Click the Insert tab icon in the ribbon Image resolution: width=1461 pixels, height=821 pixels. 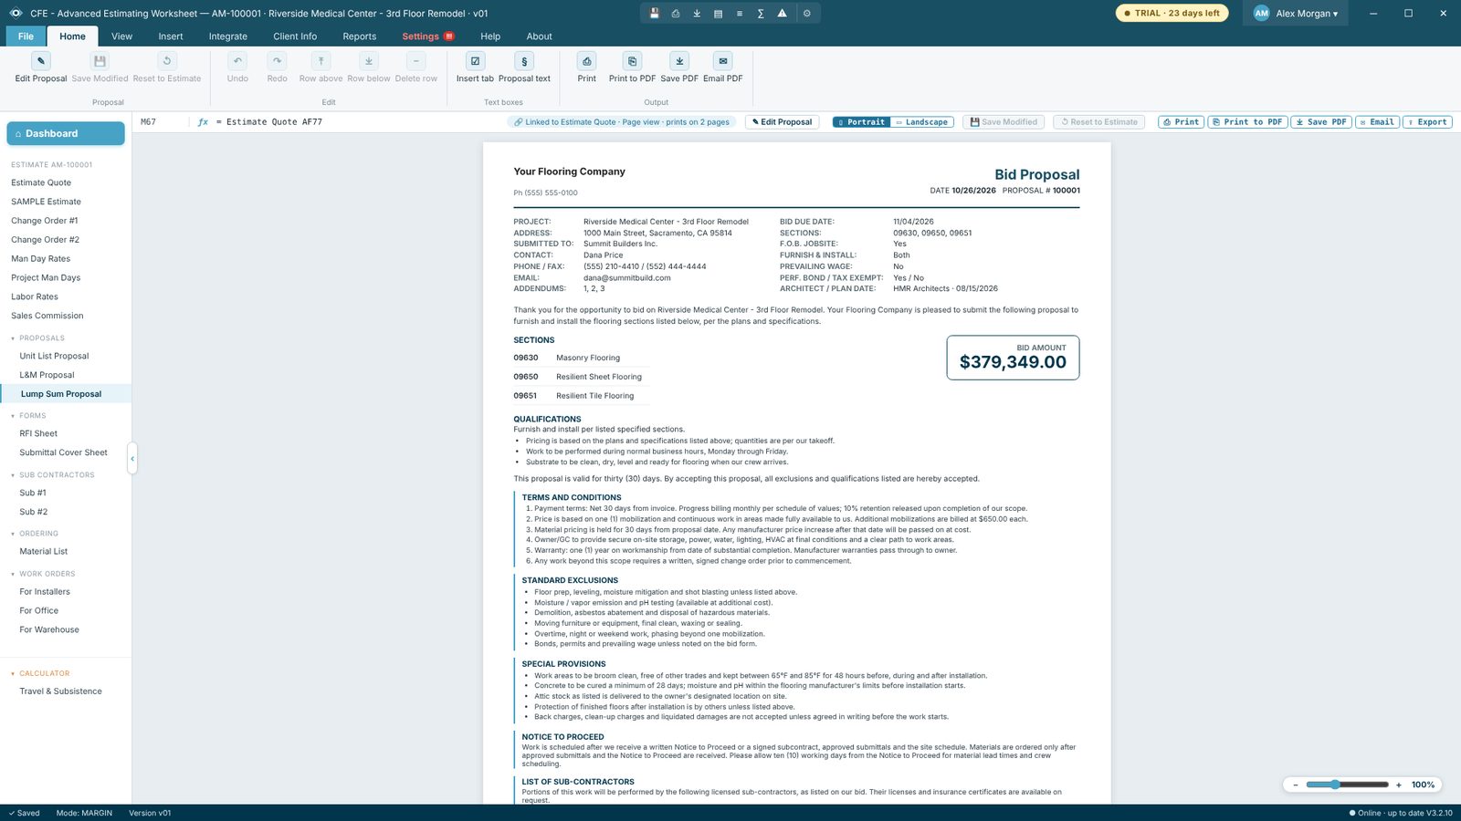(x=475, y=61)
